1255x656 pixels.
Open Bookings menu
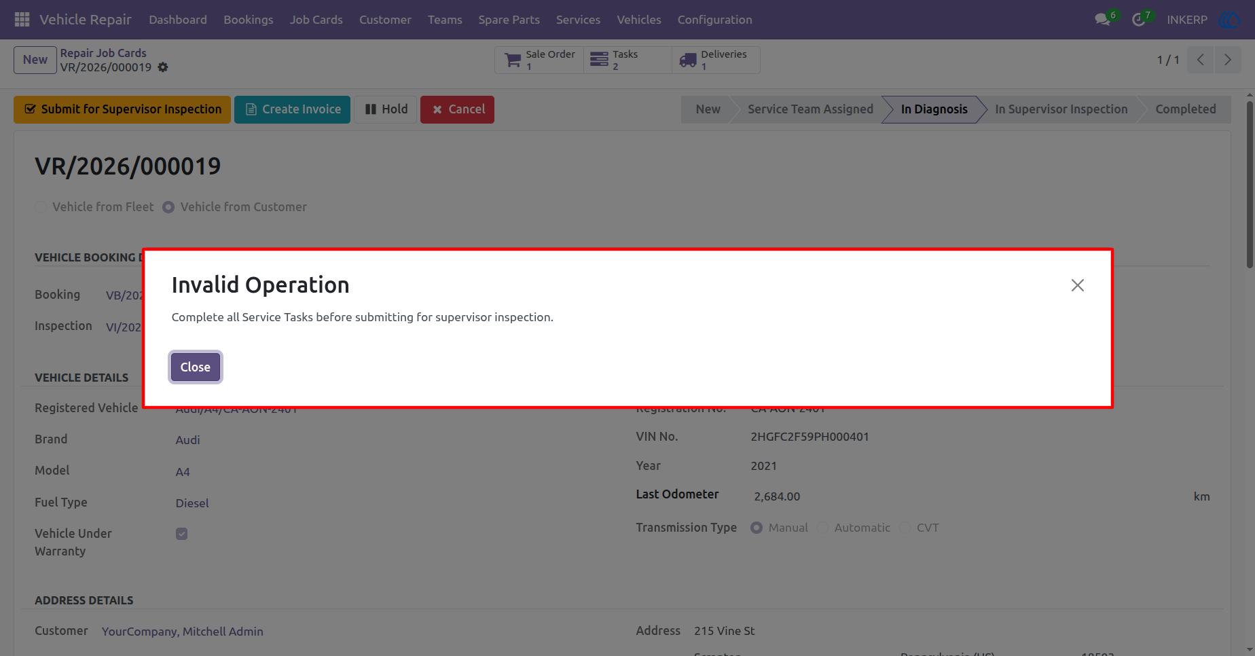pyautogui.click(x=249, y=20)
